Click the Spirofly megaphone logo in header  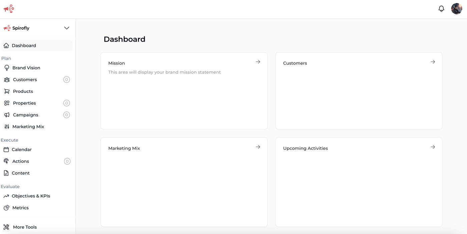[x=9, y=9]
